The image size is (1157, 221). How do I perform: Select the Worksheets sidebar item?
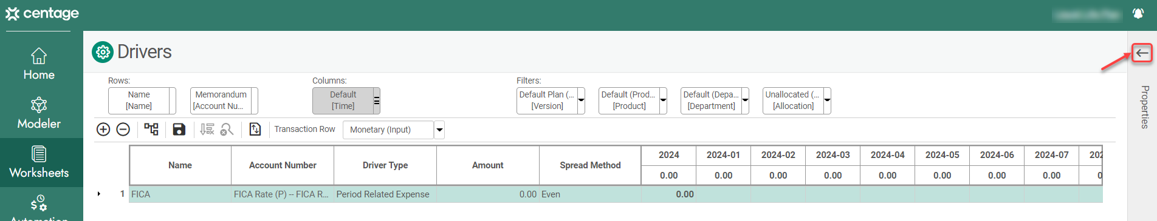click(39, 162)
